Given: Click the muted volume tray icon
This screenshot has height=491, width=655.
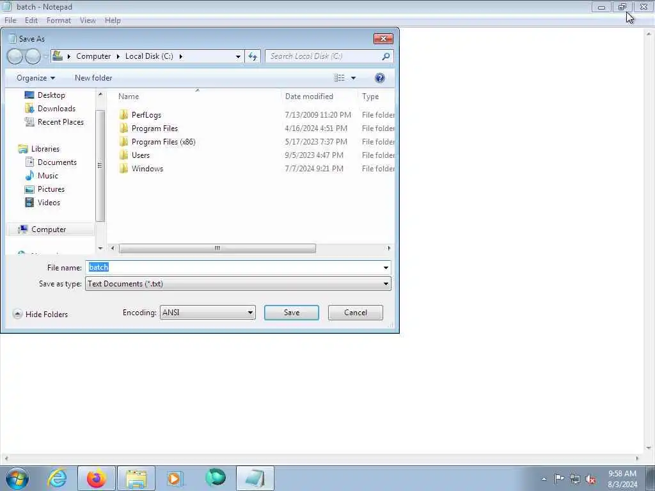Looking at the screenshot, I should click(590, 479).
